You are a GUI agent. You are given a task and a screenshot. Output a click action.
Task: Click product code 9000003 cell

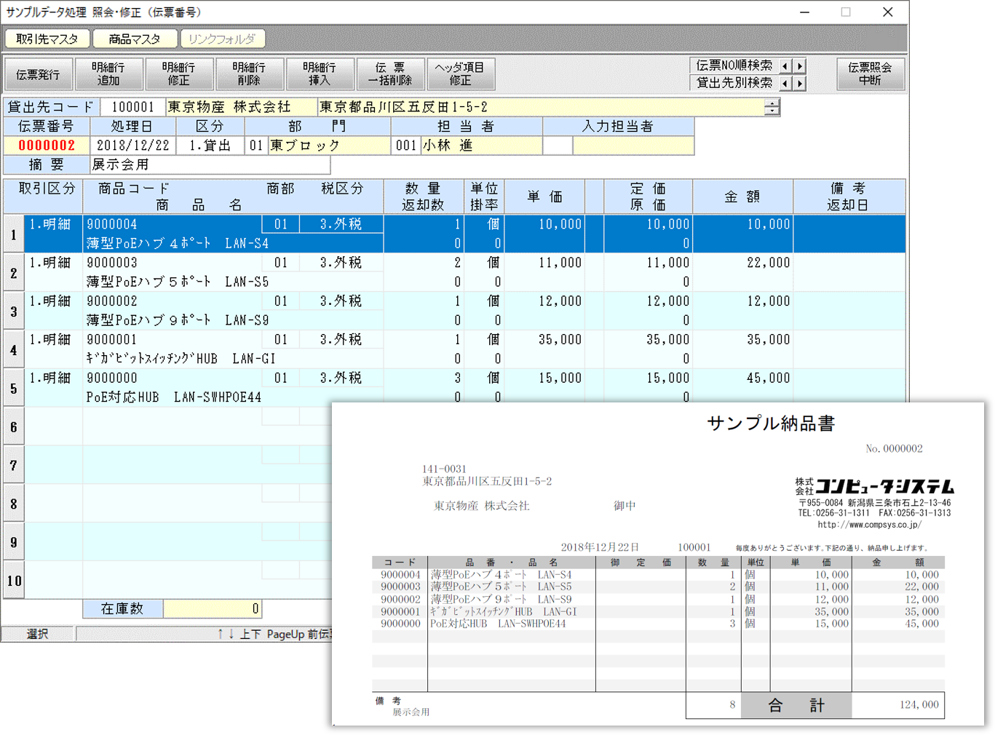click(x=172, y=263)
